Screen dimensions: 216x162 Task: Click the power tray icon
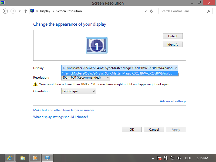(x=166, y=158)
